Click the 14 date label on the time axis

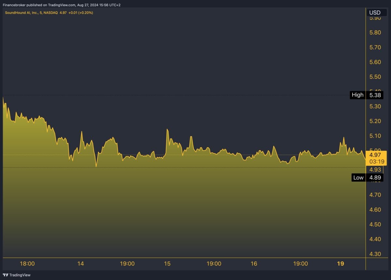pos(80,264)
